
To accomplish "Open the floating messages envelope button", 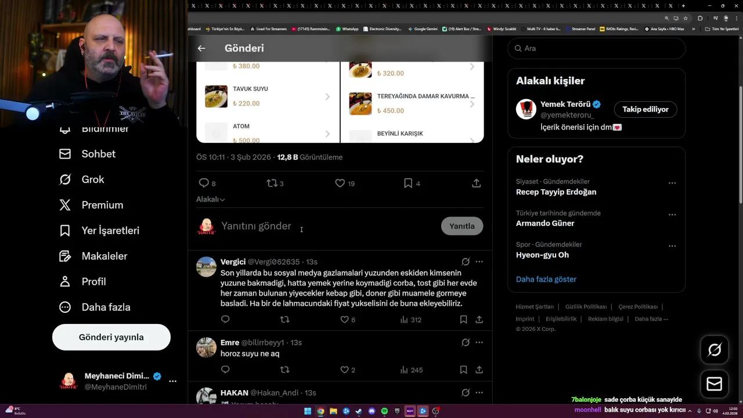I will tap(715, 384).
